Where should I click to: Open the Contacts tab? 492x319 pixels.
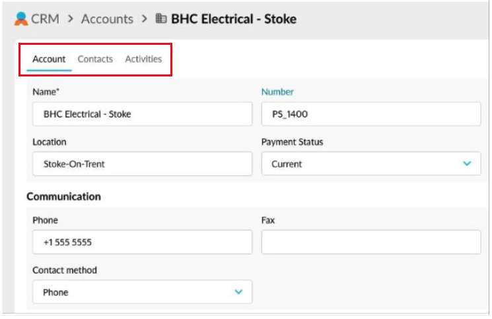tap(95, 59)
